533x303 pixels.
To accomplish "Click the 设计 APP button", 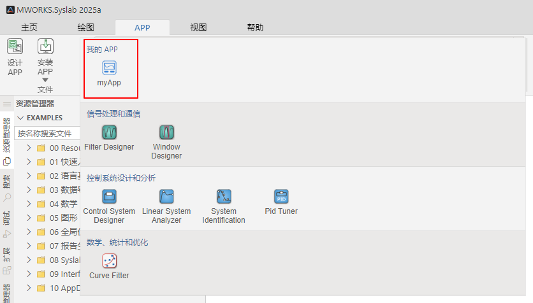I will [x=15, y=57].
